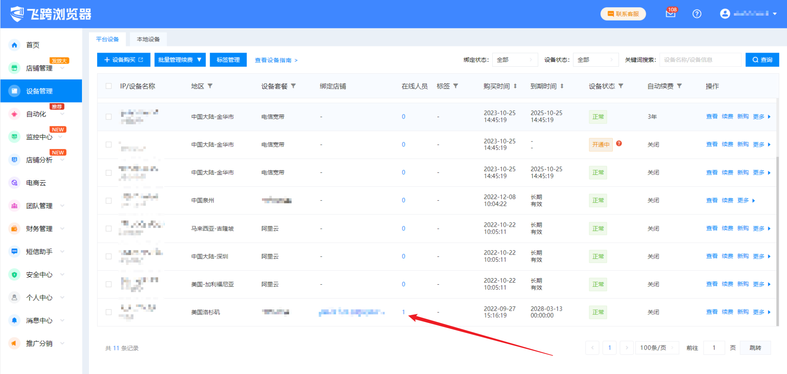Click the 地区 column filter icon
Image resolution: width=787 pixels, height=374 pixels.
210,86
